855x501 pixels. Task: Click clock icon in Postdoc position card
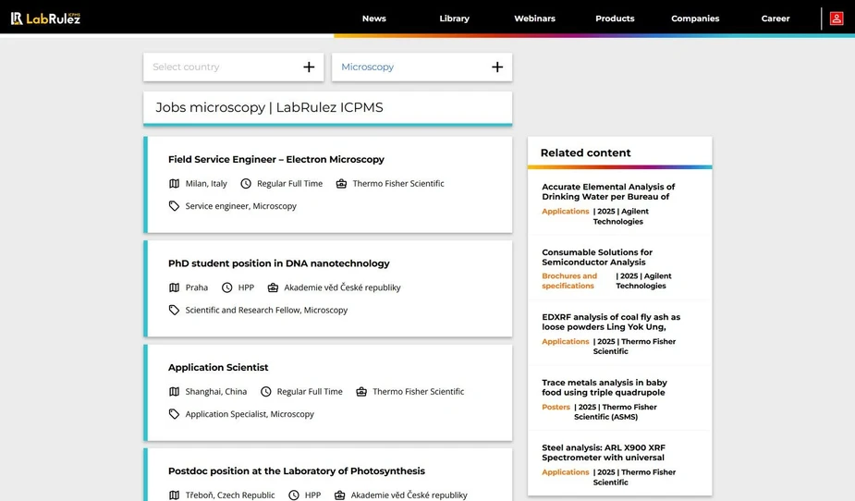pos(293,495)
